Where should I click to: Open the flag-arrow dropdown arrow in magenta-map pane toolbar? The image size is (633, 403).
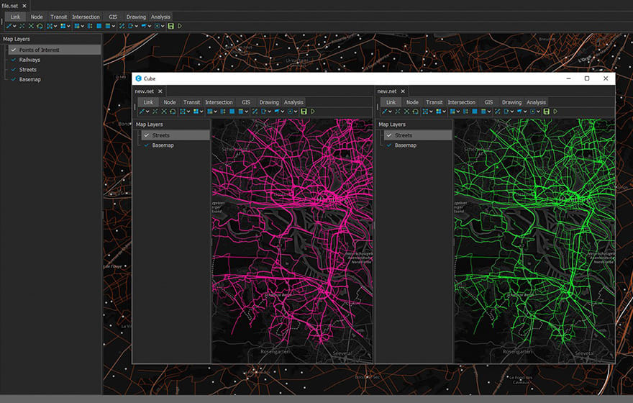click(x=283, y=112)
